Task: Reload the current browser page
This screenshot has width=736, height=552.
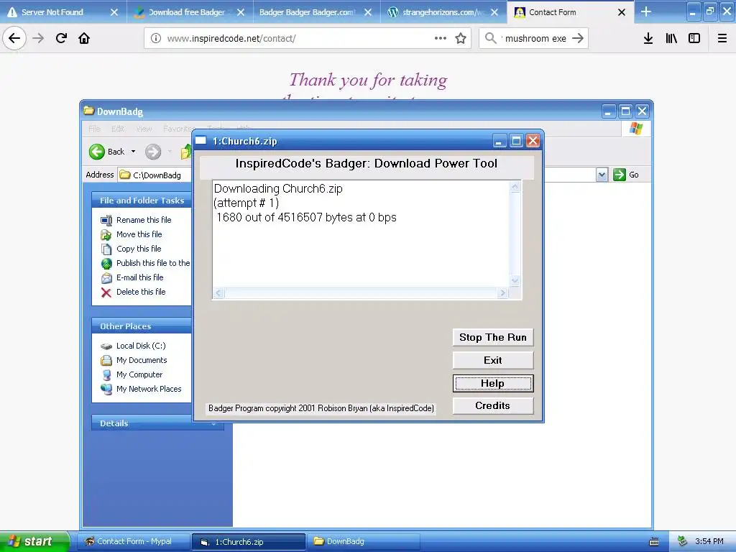Action: coord(61,38)
